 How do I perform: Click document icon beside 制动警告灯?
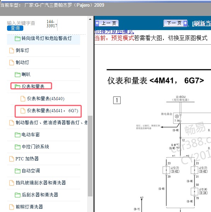[x=12, y=123]
